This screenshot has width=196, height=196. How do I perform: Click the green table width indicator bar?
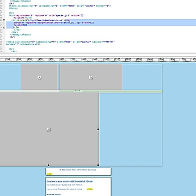pos(111,91)
